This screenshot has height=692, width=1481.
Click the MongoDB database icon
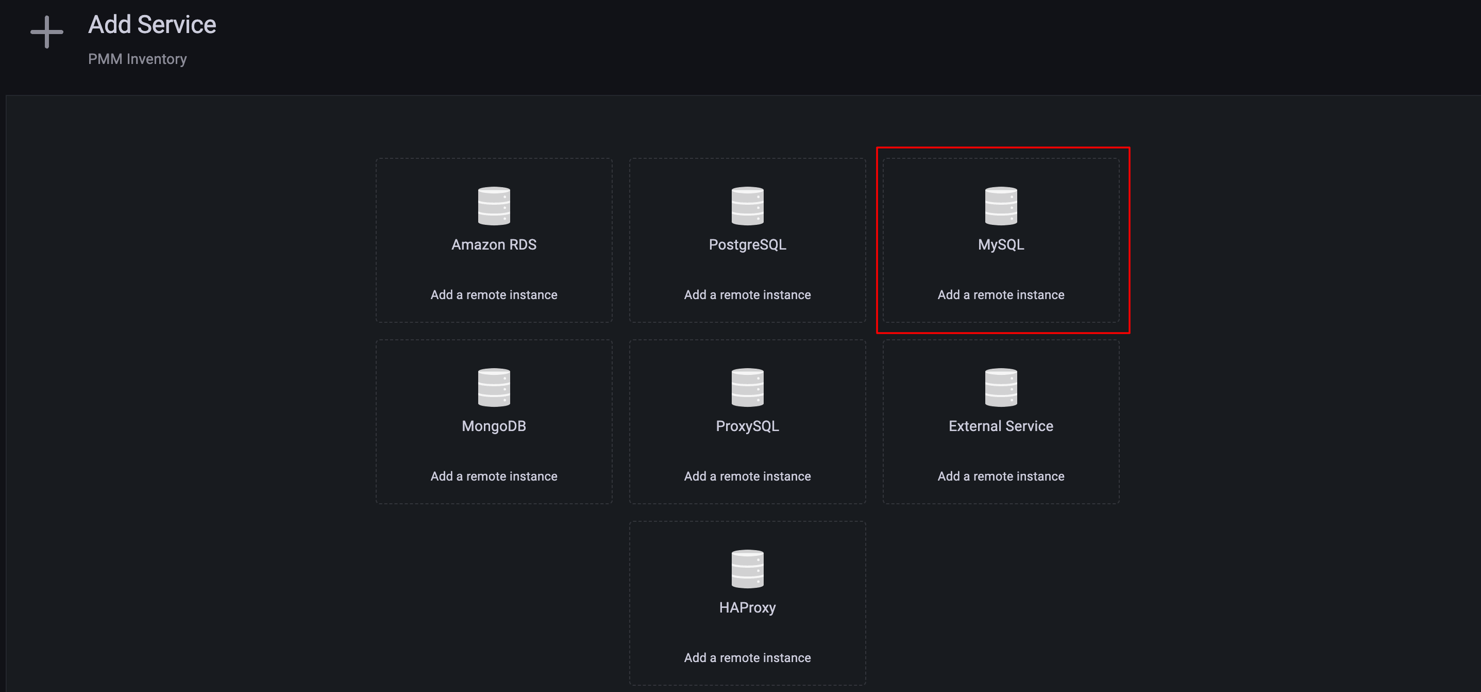[494, 387]
